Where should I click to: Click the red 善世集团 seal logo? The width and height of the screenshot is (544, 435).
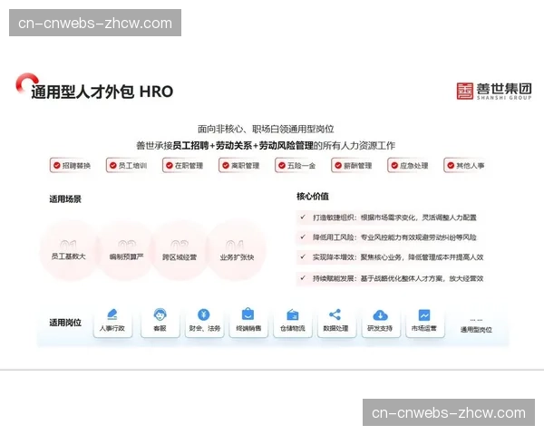(464, 92)
